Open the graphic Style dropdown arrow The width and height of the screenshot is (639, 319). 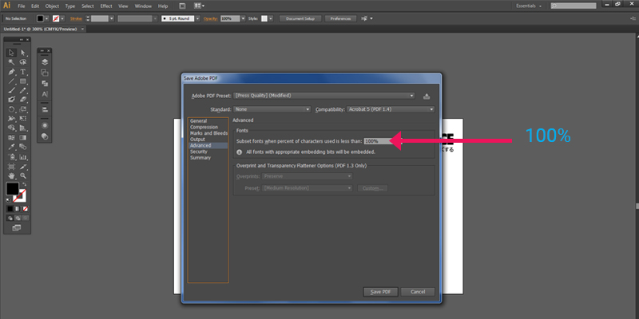[x=270, y=18]
